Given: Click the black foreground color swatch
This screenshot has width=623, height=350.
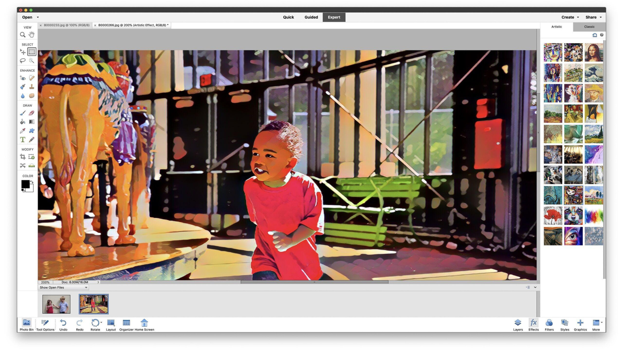Looking at the screenshot, I should (x=25, y=184).
